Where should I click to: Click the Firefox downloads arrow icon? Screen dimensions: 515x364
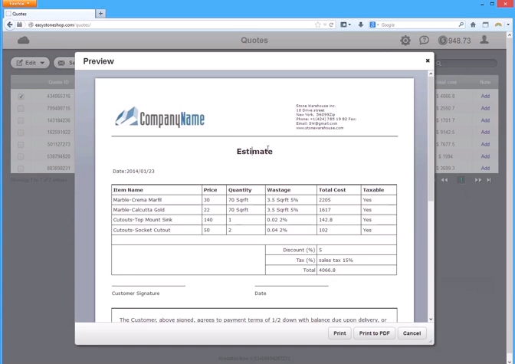click(x=360, y=25)
